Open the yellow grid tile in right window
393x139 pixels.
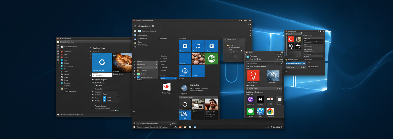pos(298,39)
